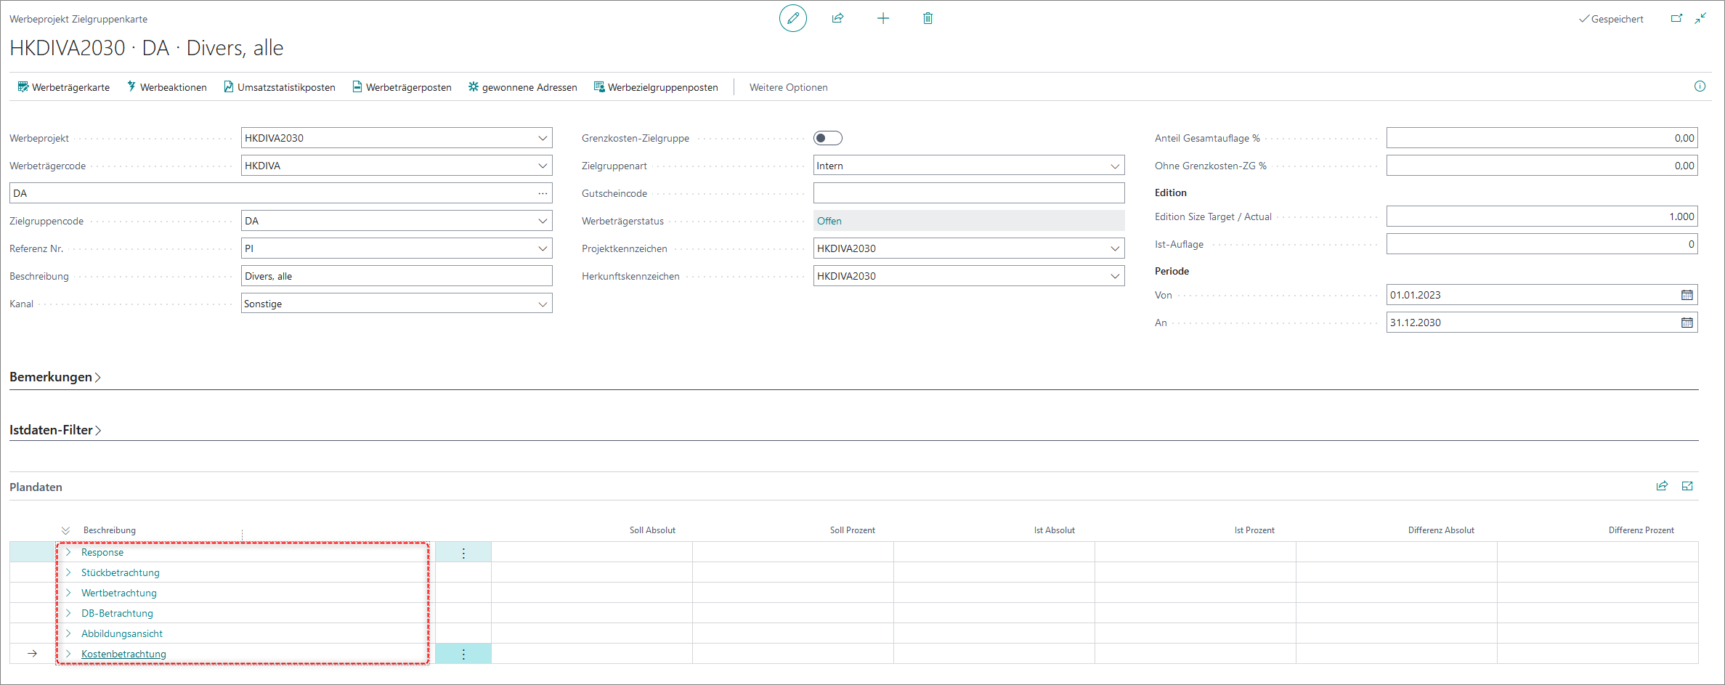Expand the DB-Betrachtung row
The image size is (1725, 685).
point(68,613)
